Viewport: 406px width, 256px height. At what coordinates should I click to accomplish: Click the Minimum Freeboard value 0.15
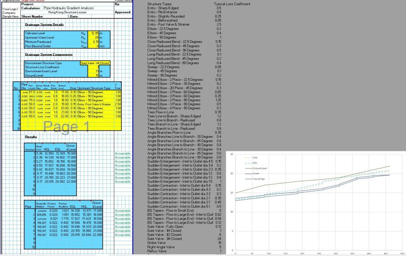coord(93,42)
